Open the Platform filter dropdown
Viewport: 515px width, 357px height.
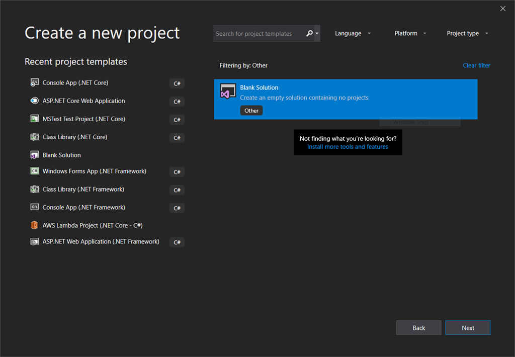click(410, 34)
